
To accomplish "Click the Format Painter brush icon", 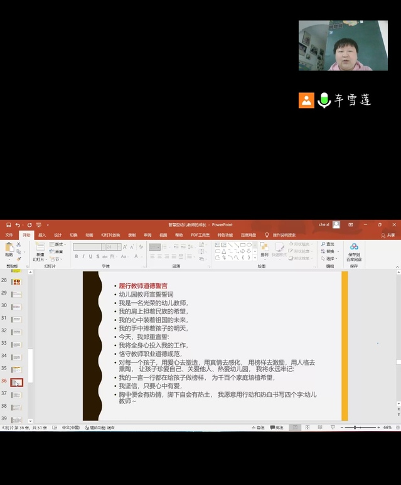I will pos(19,258).
